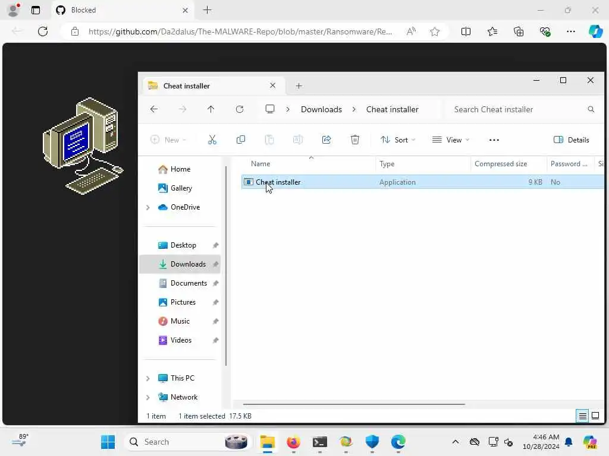Screen dimensions: 609x456
Task: Click the horizontal scrollbar in file list
Action: point(354,404)
